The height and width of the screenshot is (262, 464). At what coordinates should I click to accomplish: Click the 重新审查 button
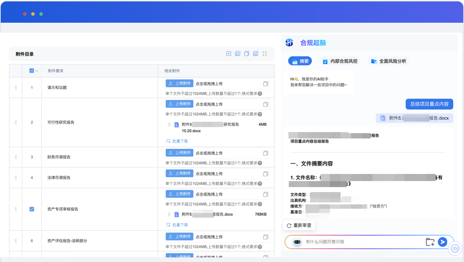tap(299, 225)
